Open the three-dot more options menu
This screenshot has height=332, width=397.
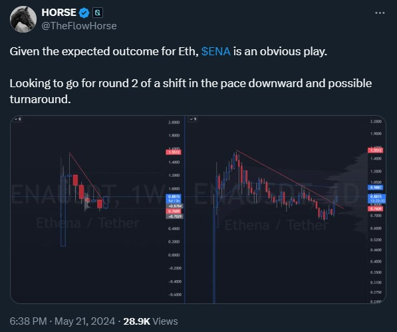(x=380, y=13)
